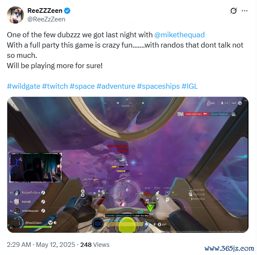Select the #space hashtag
The image size is (257, 255).
coord(82,86)
